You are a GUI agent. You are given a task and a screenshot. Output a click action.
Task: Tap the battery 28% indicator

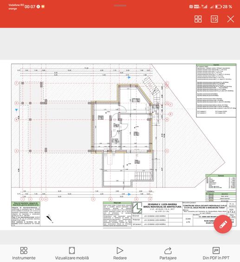[x=224, y=7]
